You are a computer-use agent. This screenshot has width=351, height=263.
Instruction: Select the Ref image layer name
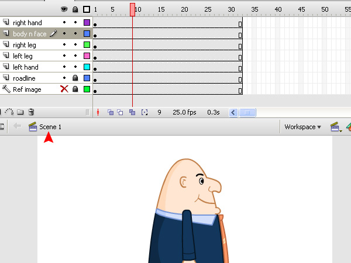27,89
